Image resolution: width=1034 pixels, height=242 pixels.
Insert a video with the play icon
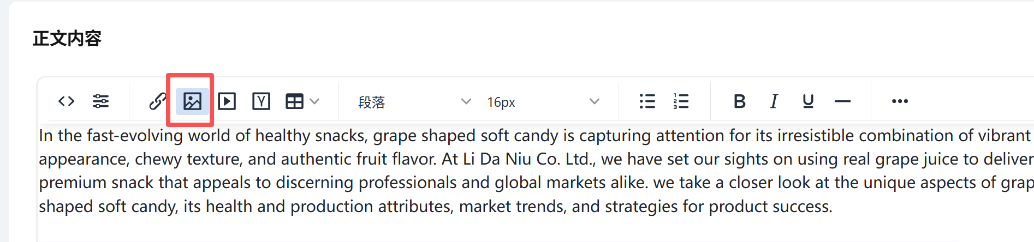click(227, 101)
